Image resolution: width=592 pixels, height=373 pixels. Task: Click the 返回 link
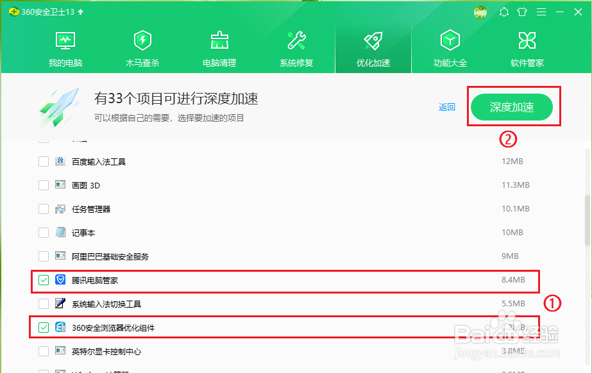446,107
